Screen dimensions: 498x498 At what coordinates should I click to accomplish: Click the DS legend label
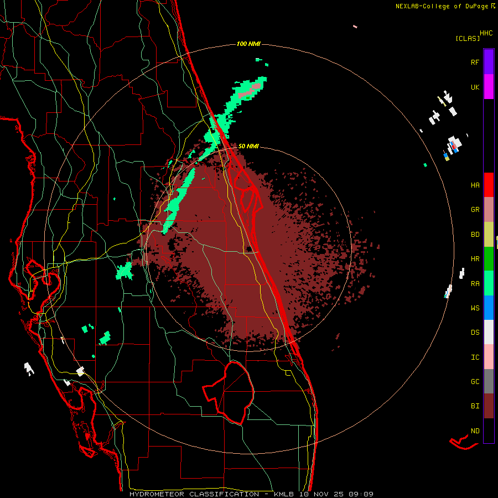(475, 333)
